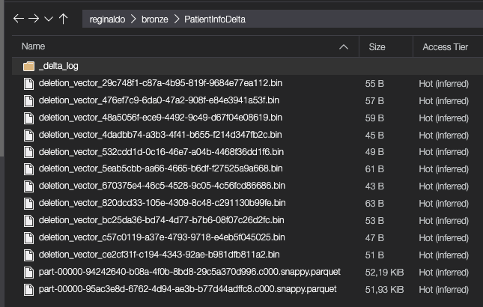The width and height of the screenshot is (483, 307).
Task: Click the 53 B size cell
Action: 374,221
